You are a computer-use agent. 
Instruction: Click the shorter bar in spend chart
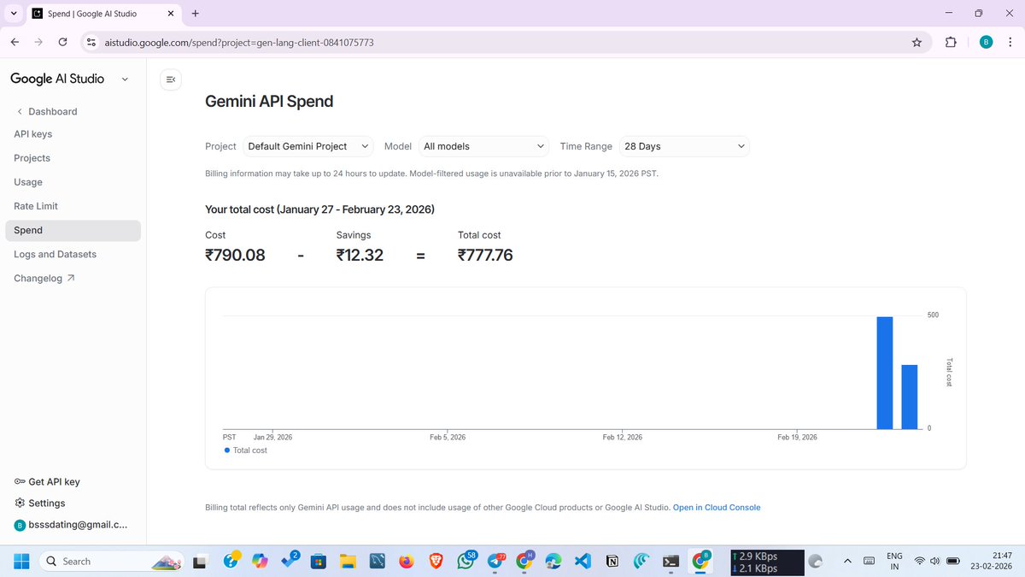[910, 397]
